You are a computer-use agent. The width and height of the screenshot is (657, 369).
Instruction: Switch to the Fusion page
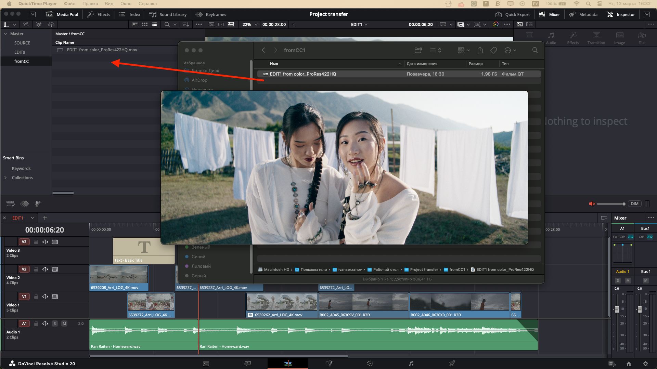(330, 364)
